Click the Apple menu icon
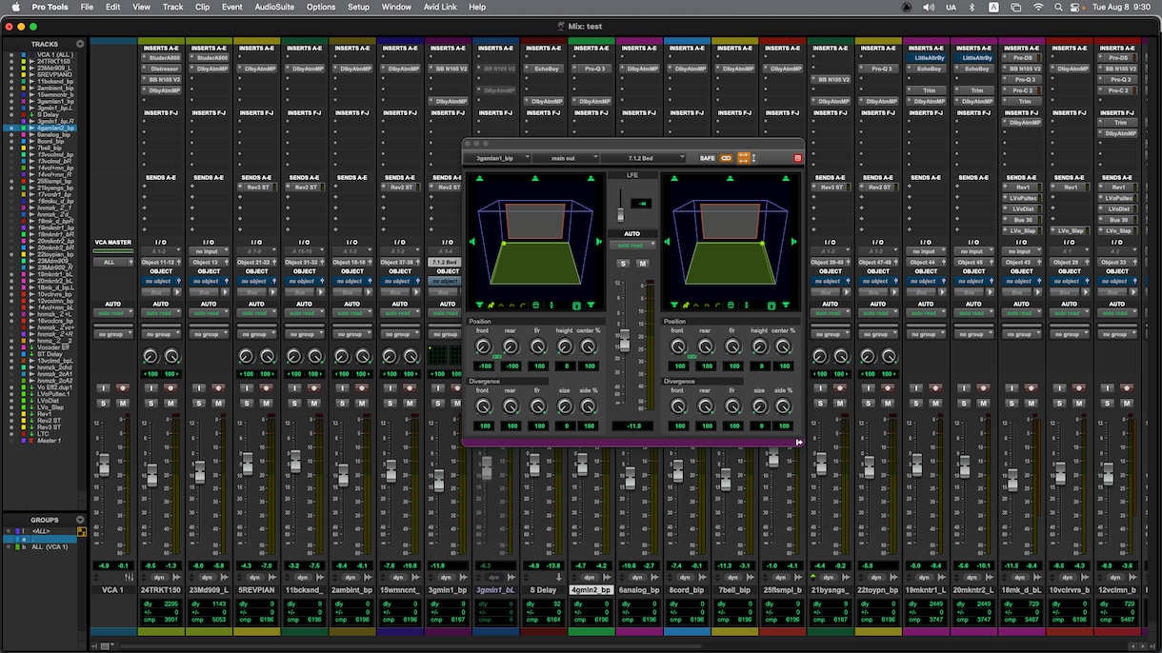Image resolution: width=1162 pixels, height=653 pixels. tap(15, 7)
